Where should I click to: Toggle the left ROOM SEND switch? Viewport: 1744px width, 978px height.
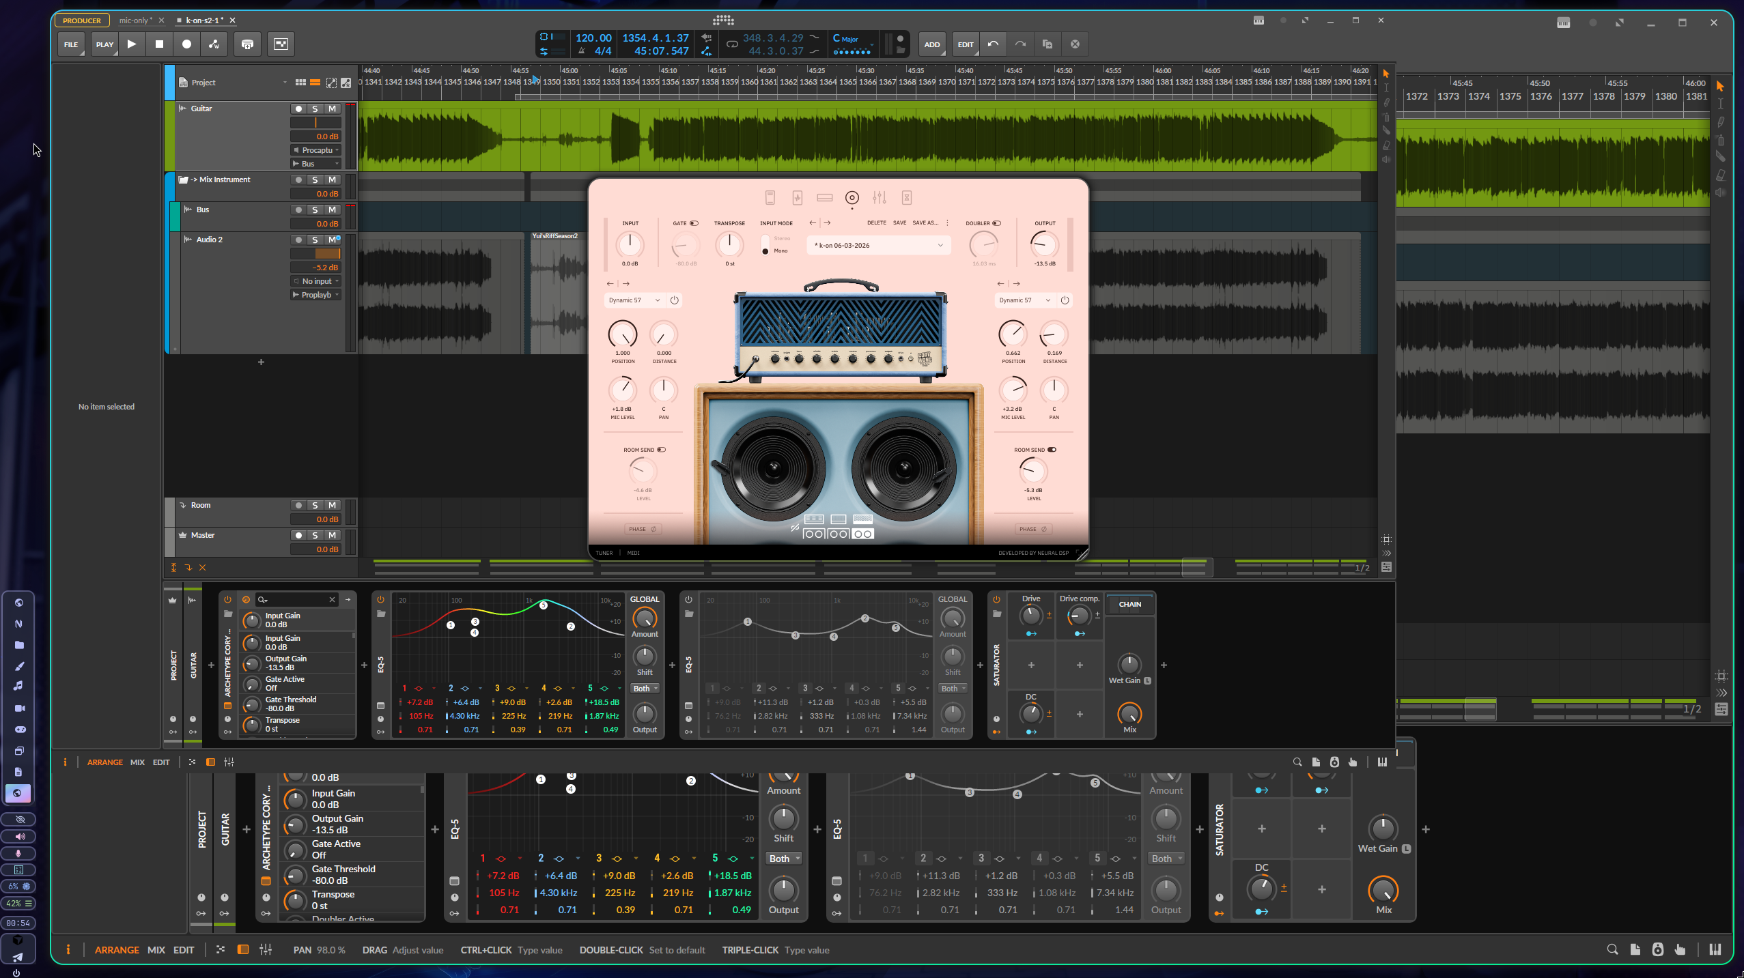pos(661,450)
